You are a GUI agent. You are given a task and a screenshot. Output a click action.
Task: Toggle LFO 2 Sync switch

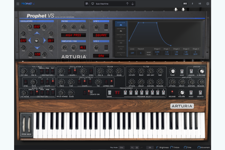click(106, 47)
